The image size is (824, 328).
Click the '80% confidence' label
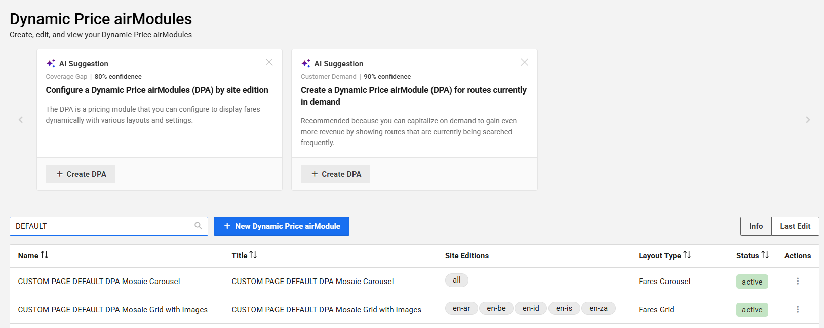click(118, 77)
